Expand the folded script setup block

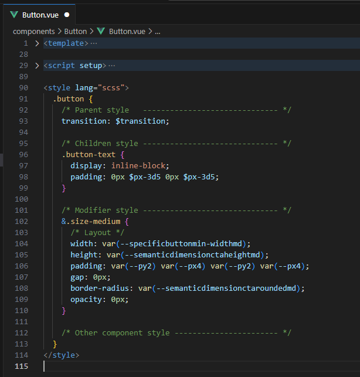pyautogui.click(x=37, y=66)
